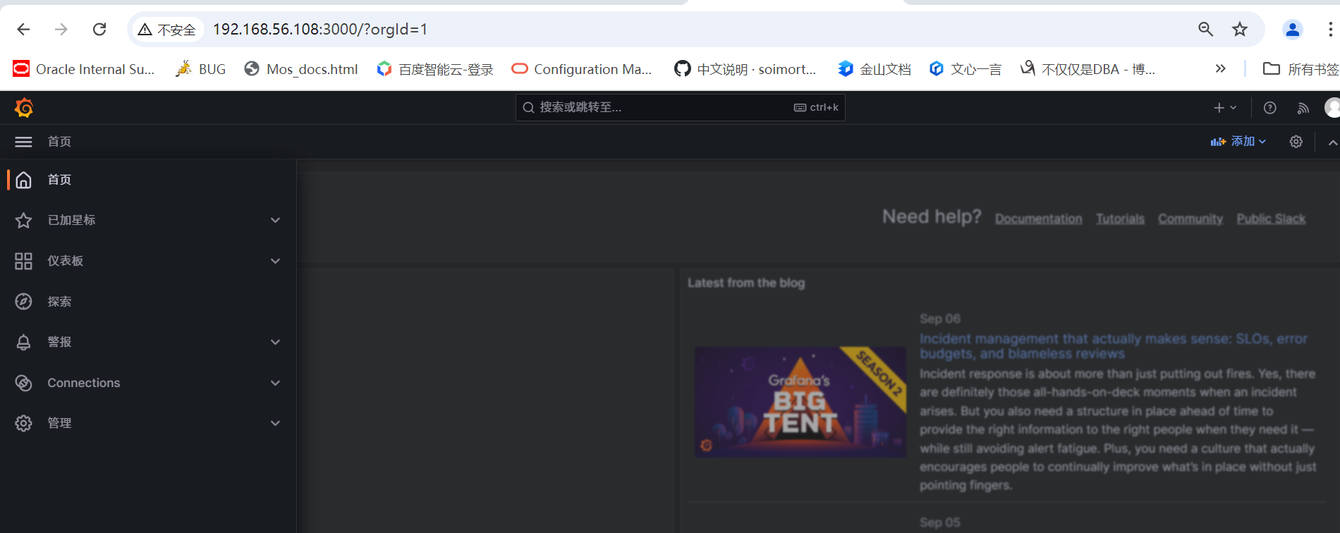Click the Connections icon in sidebar
The height and width of the screenshot is (533, 1340).
(x=23, y=383)
